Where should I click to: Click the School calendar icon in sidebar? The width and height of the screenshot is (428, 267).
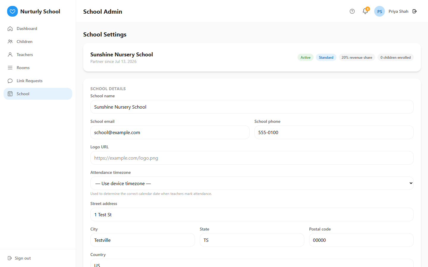[x=10, y=94]
